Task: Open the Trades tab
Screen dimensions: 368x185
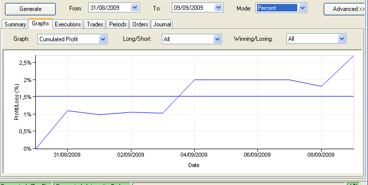Action: coord(95,24)
